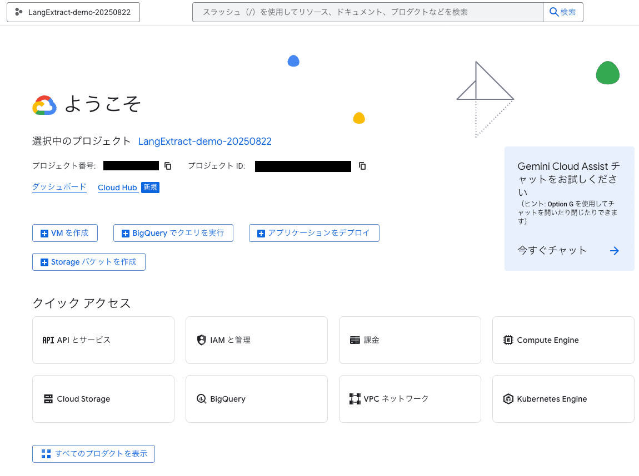The height and width of the screenshot is (476, 639).
Task: Open the Cloud Hub page
Action: pos(118,187)
